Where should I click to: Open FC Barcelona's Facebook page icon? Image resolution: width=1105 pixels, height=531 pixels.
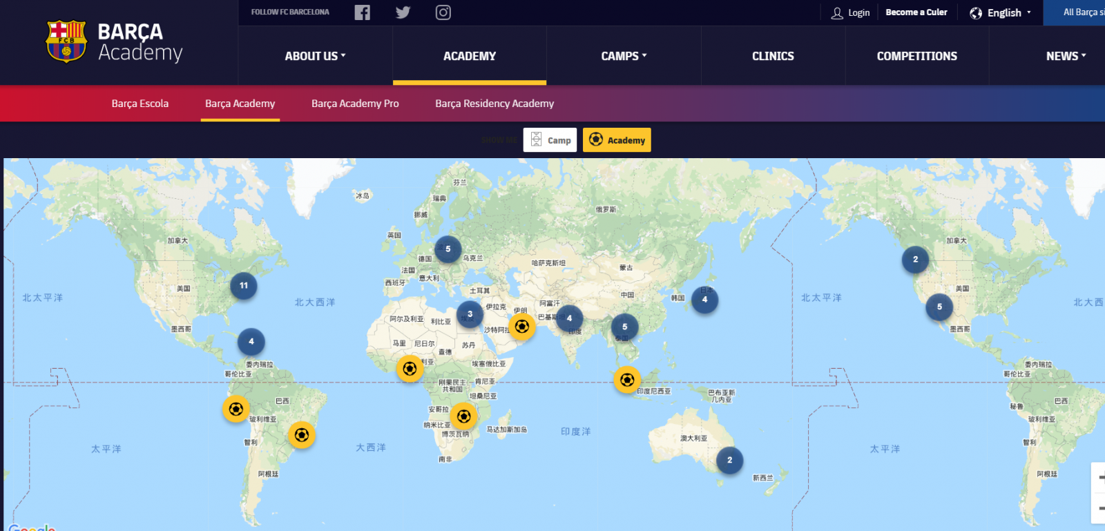(363, 12)
